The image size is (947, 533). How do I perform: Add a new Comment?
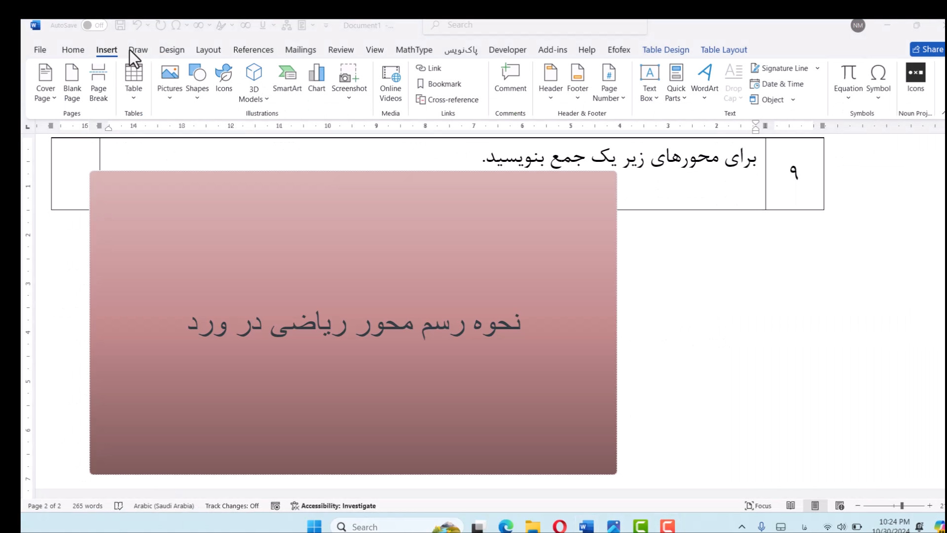[x=510, y=78]
